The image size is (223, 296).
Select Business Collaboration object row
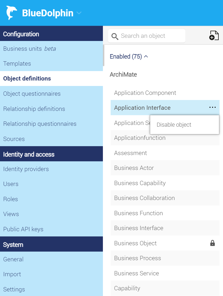(x=165, y=198)
